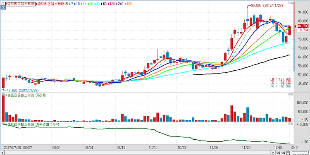Select the 7-day moving average legend
This screenshot has width=310, height=155.
point(72,4)
